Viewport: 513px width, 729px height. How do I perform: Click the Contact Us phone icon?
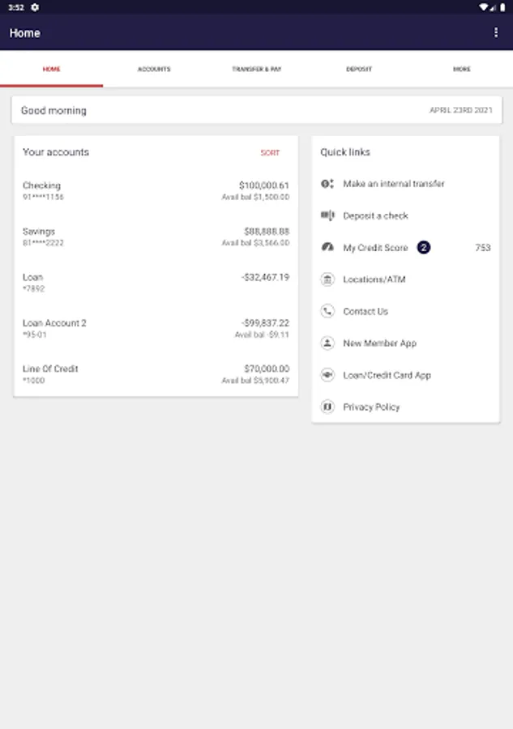tap(327, 311)
